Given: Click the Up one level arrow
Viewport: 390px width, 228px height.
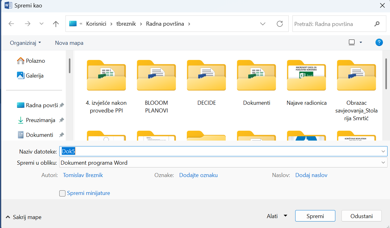Looking at the screenshot, I should pyautogui.click(x=56, y=24).
